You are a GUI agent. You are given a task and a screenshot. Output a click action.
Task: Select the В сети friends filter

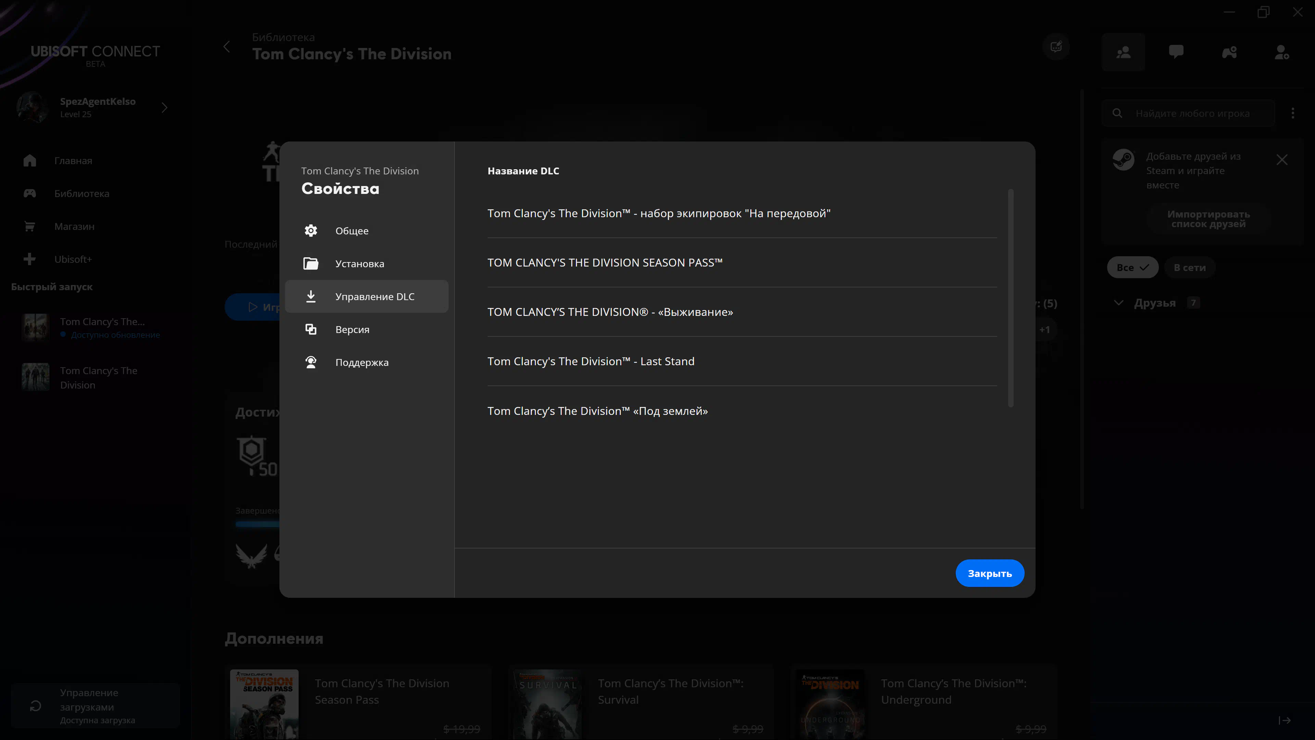point(1189,268)
